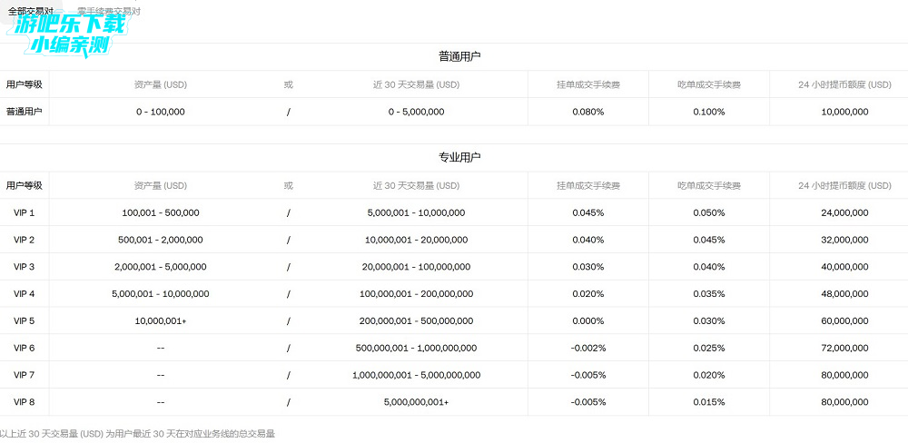Click the 普通用户 section title
Viewport: 908px width, 443px height.
tap(459, 56)
